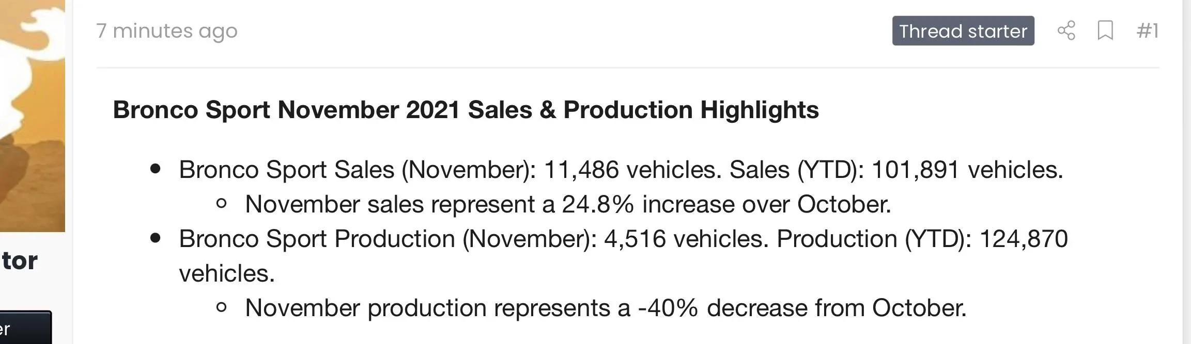This screenshot has height=344, width=1191.
Task: Click the 'Thread starter' badge
Action: click(963, 31)
